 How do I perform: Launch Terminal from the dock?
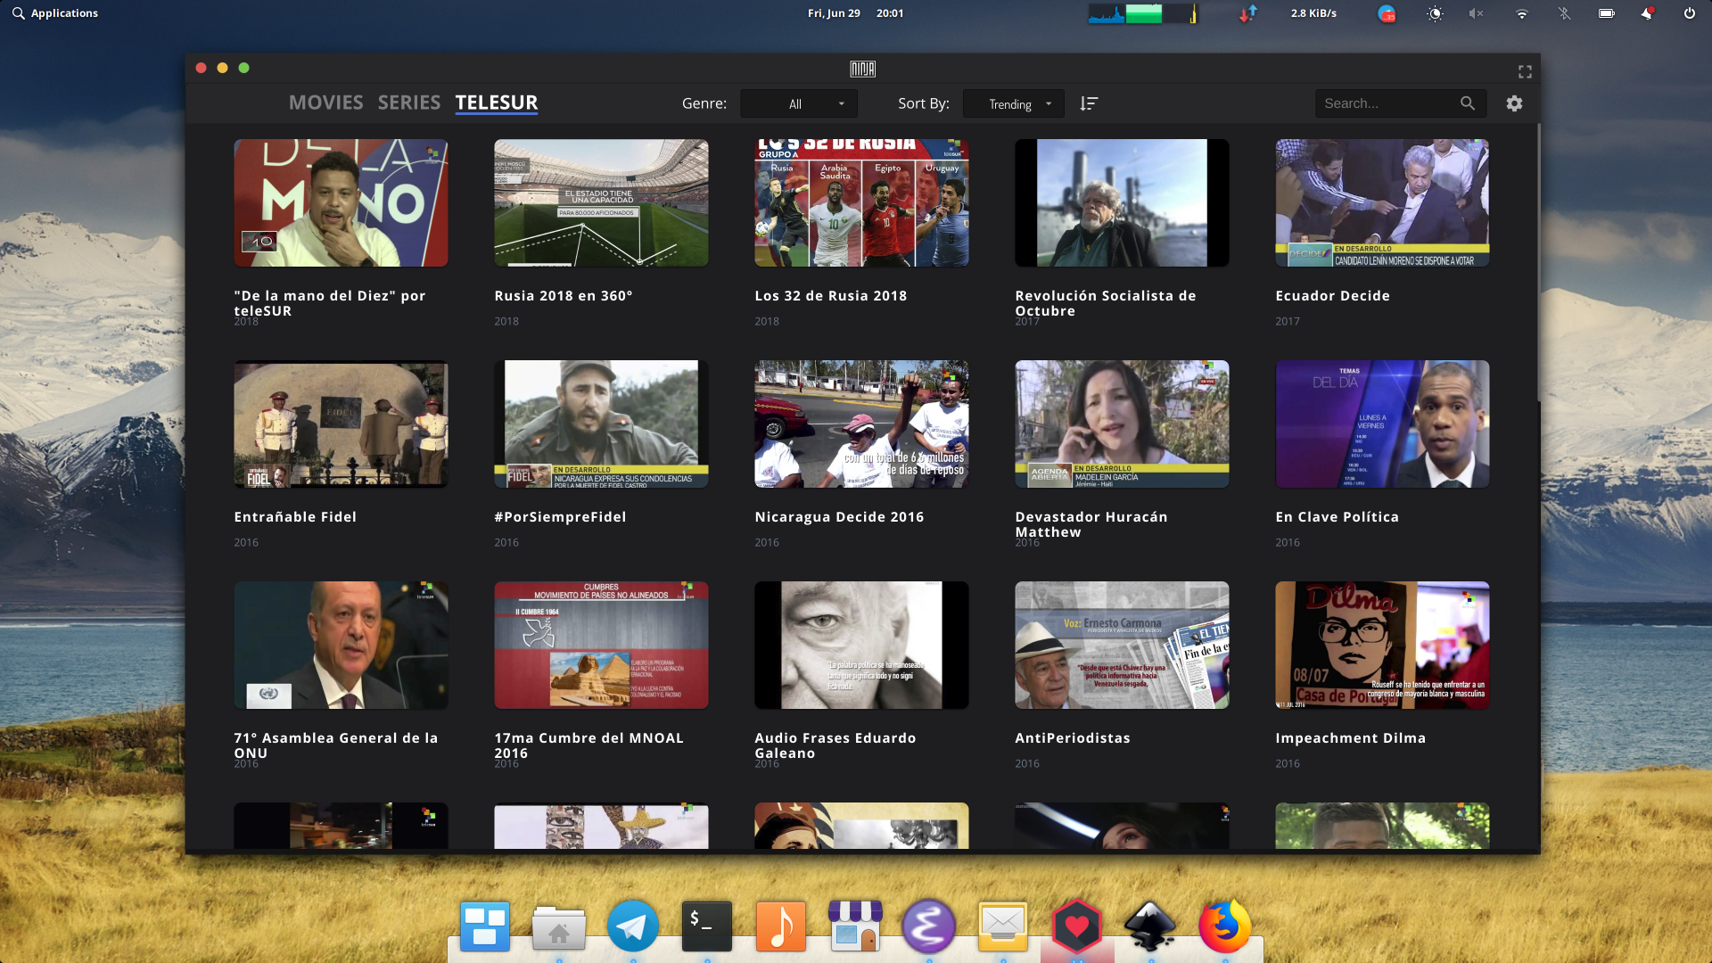coord(707,926)
